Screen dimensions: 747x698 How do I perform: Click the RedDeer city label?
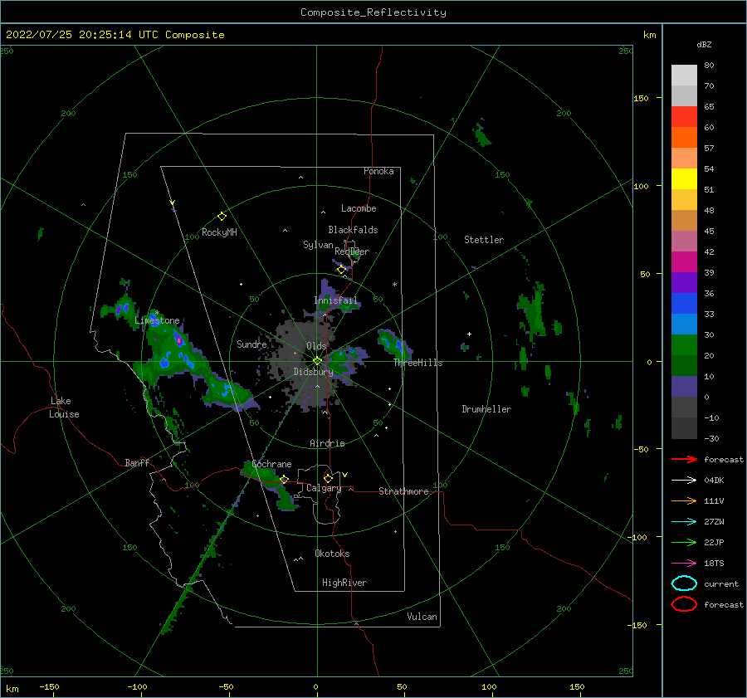coord(352,251)
